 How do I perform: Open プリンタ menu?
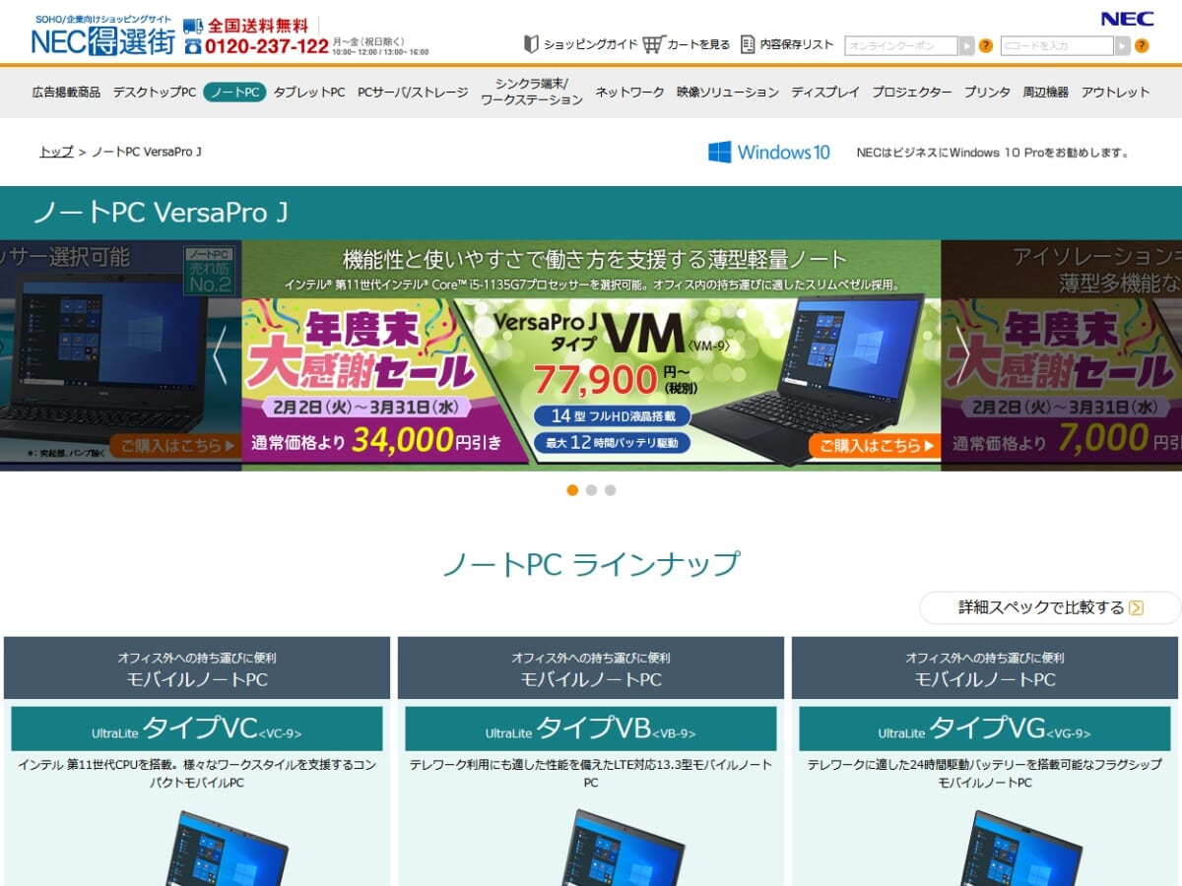point(987,93)
